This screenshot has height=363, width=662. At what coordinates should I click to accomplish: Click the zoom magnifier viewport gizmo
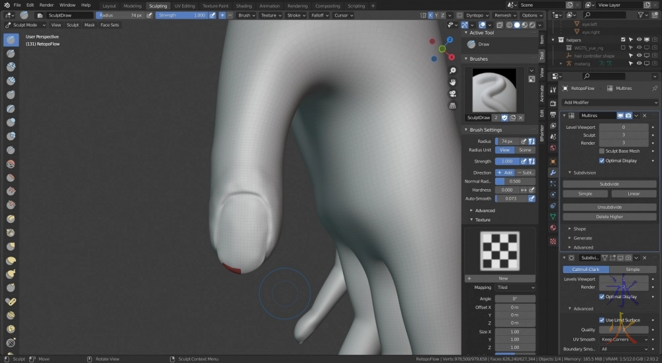click(453, 71)
